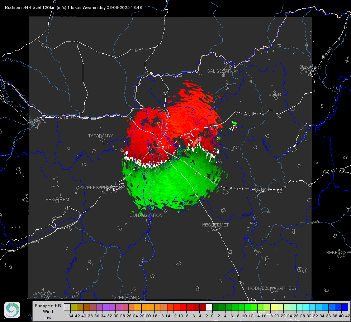Screen dimensions: 351x322
Task: Click the DUNAÚJVÁROS city label
Action: [146, 215]
